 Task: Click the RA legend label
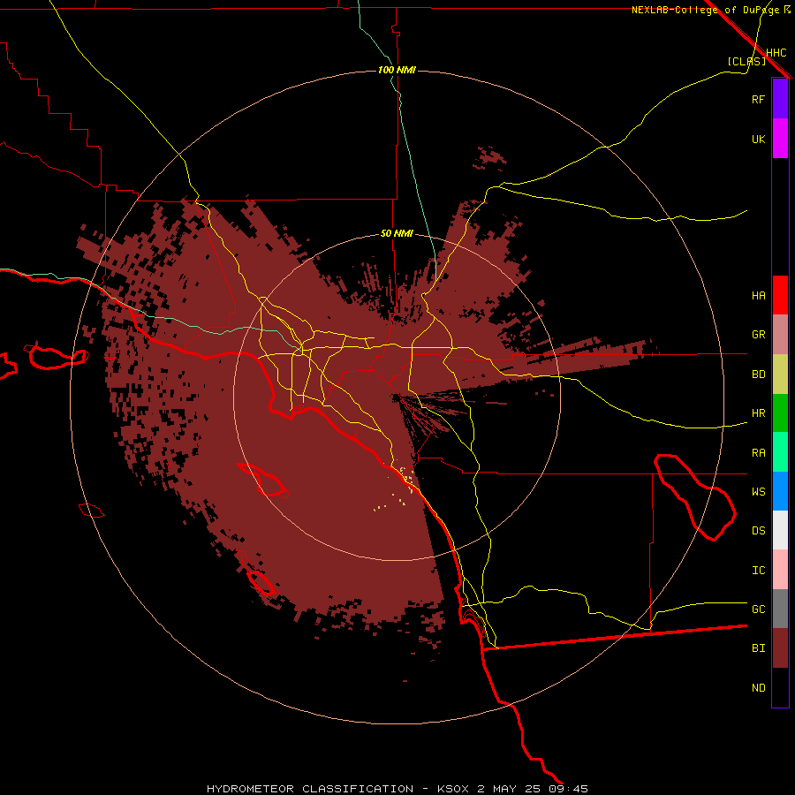758,453
